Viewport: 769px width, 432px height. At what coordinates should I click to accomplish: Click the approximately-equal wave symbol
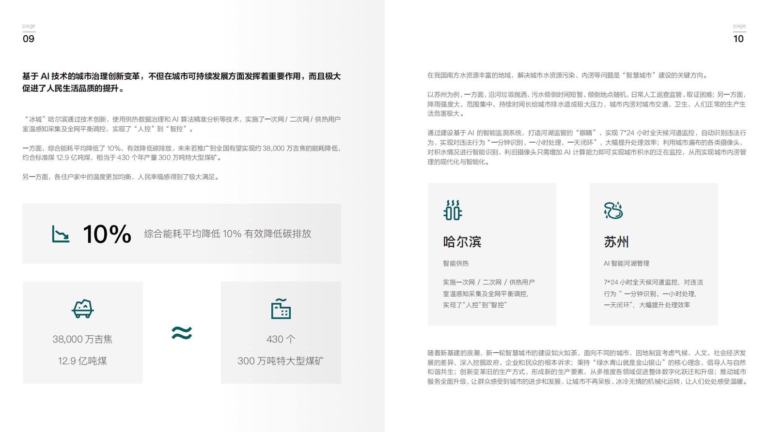182,333
